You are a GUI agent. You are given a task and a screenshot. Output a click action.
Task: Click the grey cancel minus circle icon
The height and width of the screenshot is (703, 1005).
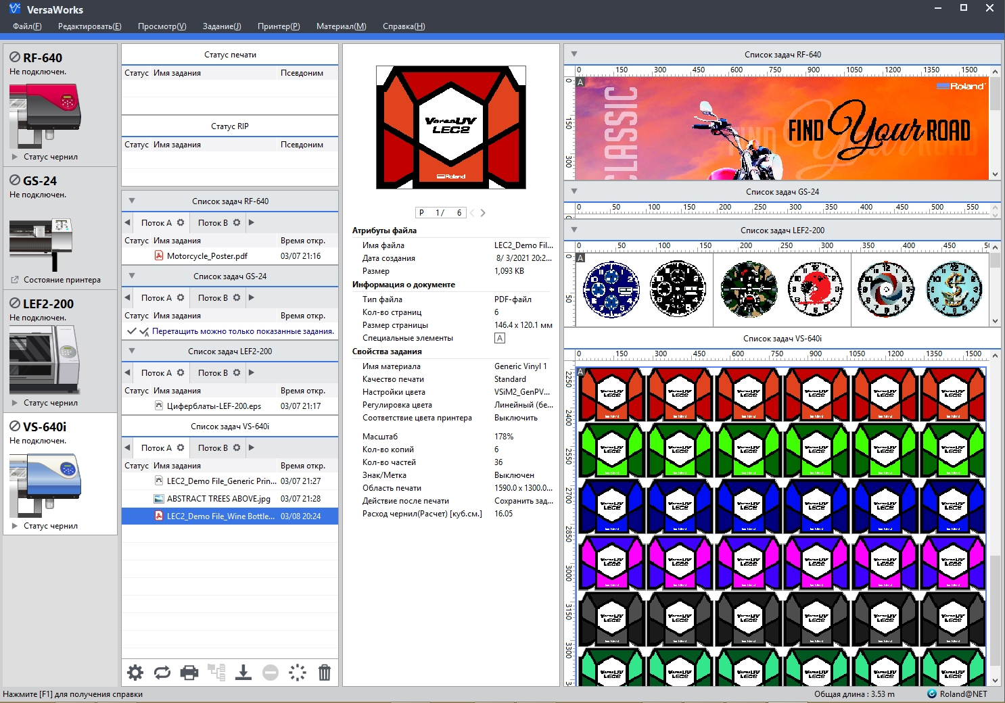click(271, 673)
